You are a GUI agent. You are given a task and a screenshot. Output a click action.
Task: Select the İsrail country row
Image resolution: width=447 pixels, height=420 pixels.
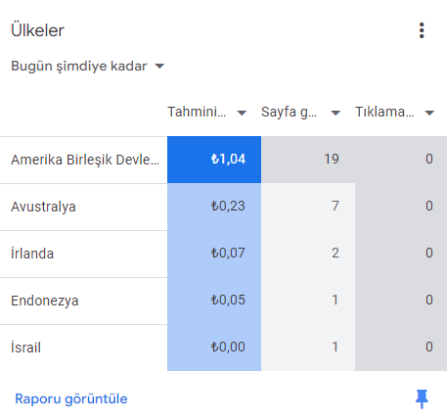pos(223,348)
